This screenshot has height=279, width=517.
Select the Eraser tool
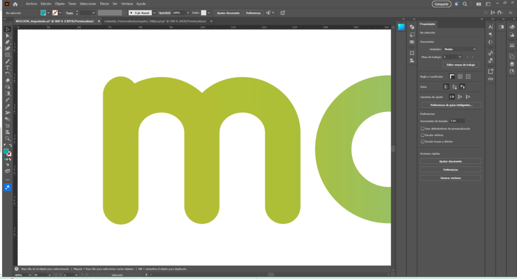pos(7,80)
